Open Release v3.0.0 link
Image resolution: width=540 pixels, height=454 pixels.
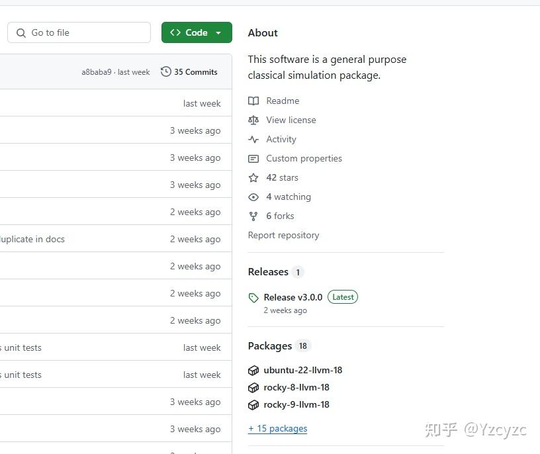point(293,297)
